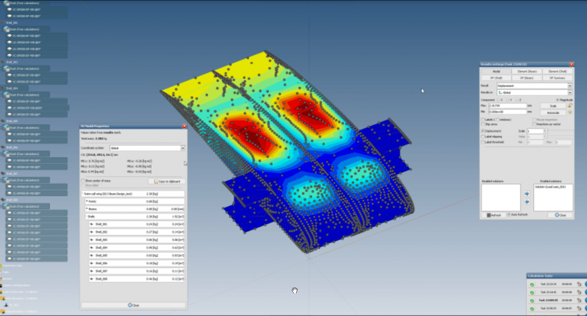Click the Min value input field
The image size is (587, 316).
click(x=508, y=112)
